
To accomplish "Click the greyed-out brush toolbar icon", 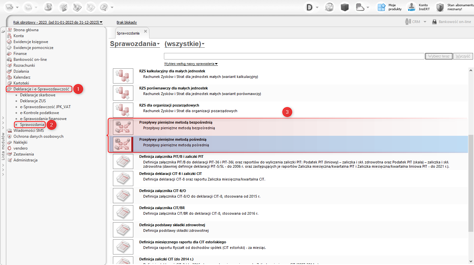I will click(91, 7).
